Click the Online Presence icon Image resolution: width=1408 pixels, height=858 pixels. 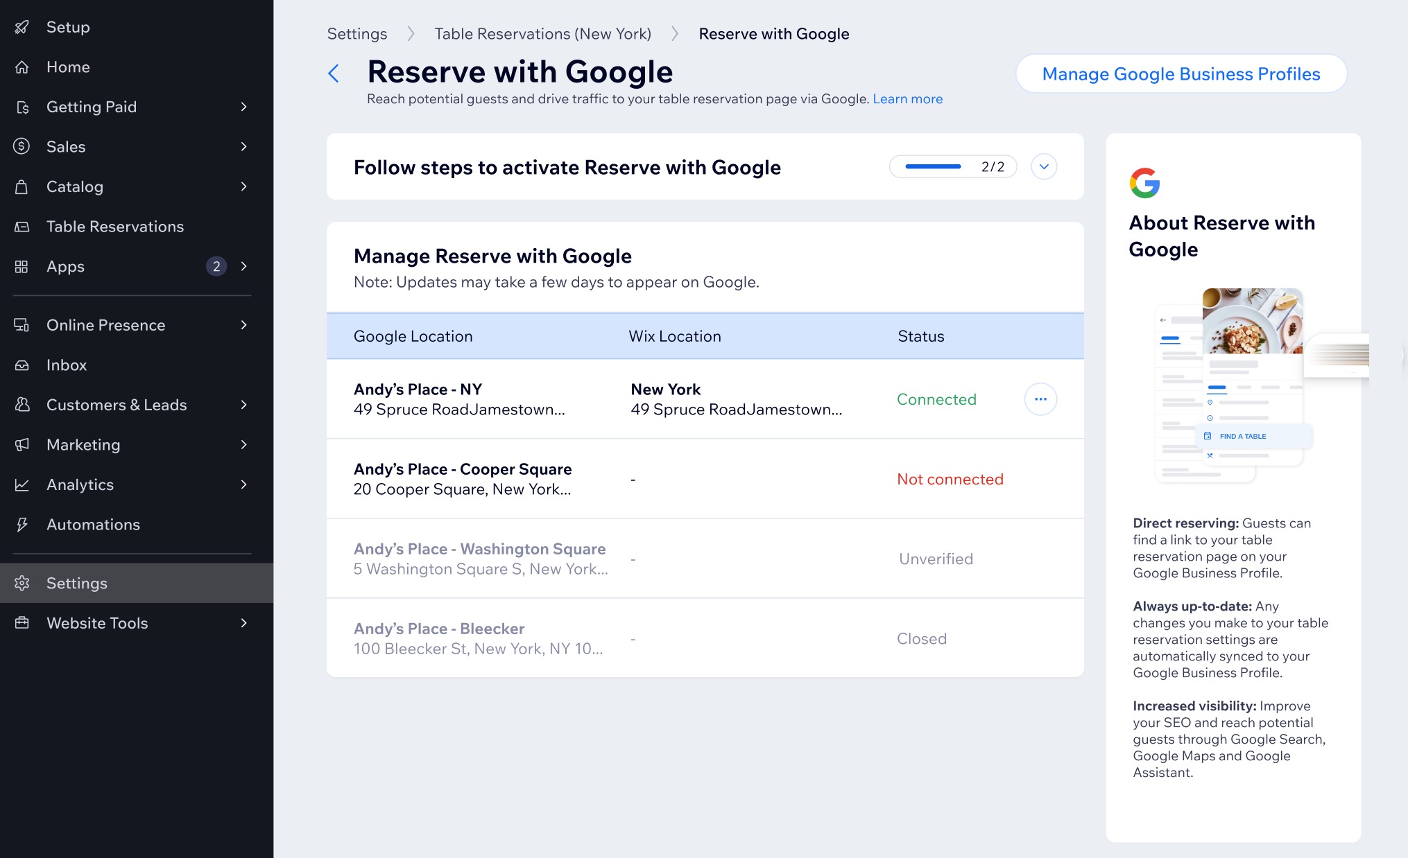point(22,325)
